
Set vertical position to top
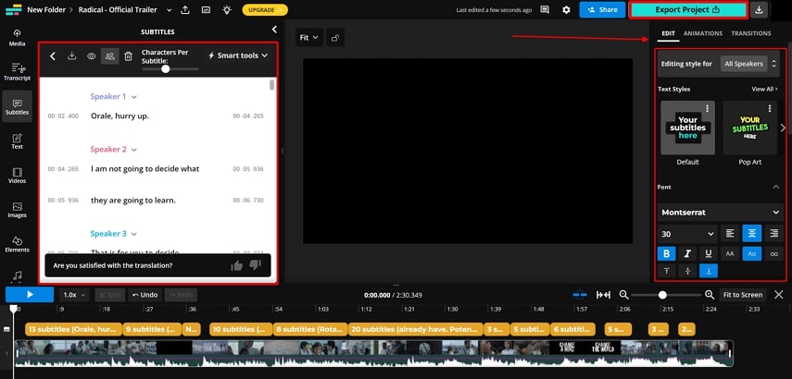(666, 271)
